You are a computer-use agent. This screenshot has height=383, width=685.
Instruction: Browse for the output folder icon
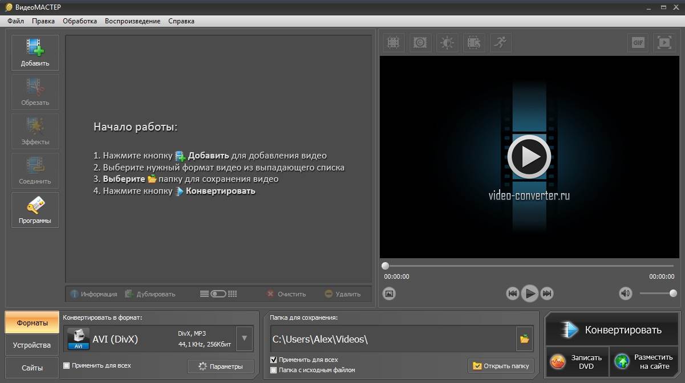pyautogui.click(x=524, y=339)
